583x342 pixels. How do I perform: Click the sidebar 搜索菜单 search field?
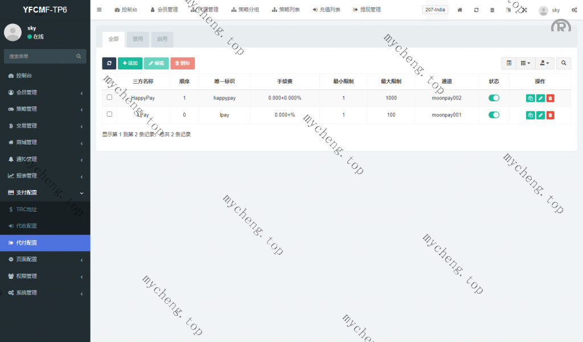coord(40,56)
